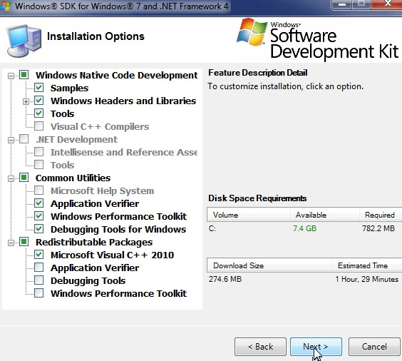
Task: Select Debugging Tools for Windows label
Action: tap(118, 230)
